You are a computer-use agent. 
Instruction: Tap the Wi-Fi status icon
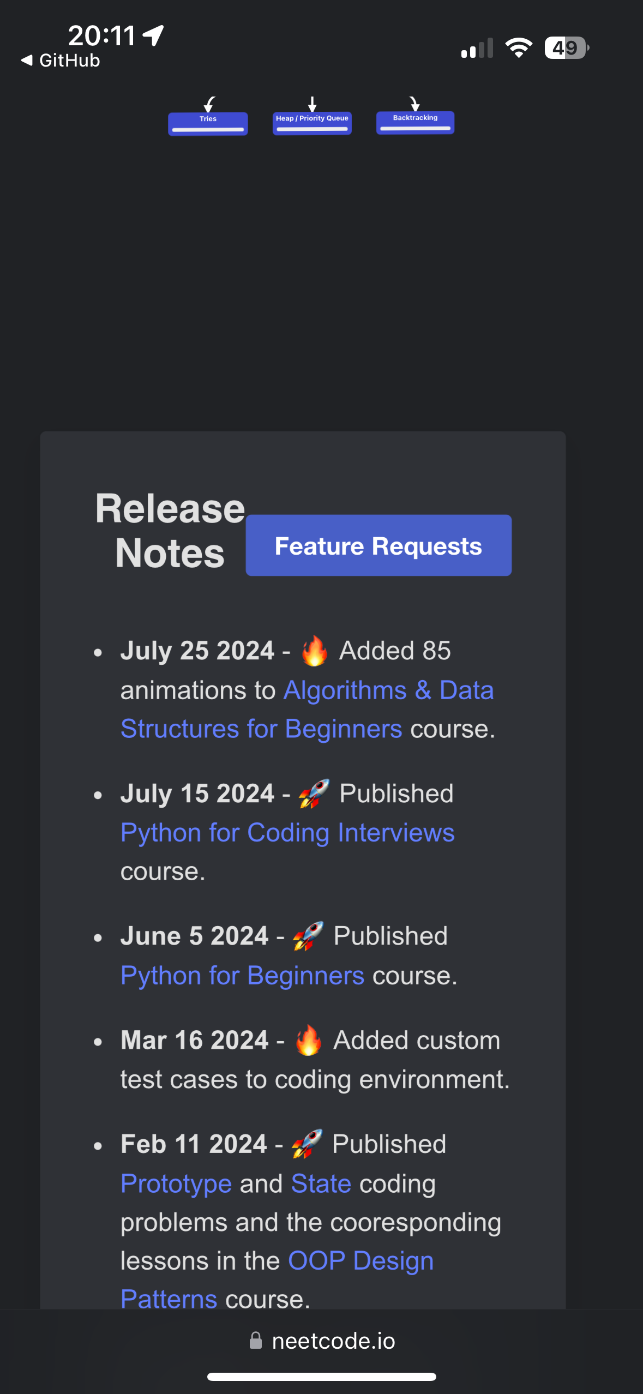coord(518,48)
